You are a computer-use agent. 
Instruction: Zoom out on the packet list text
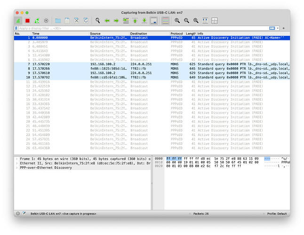pyautogui.click(x=186, y=21)
